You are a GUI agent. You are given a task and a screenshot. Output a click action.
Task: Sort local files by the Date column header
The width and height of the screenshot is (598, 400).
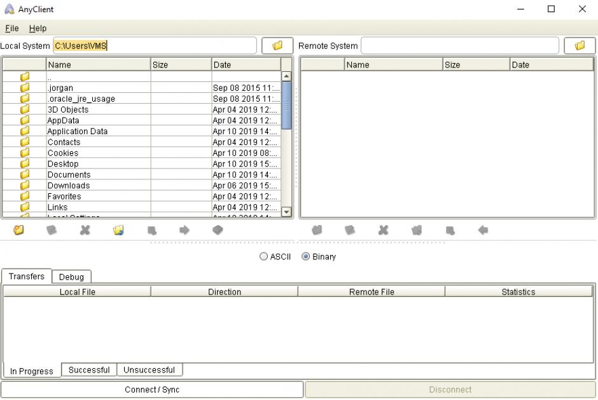click(246, 65)
